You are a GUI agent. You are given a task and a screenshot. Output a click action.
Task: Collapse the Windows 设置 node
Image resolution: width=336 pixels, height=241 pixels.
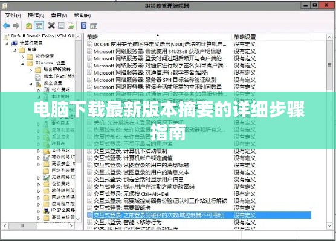23,64
